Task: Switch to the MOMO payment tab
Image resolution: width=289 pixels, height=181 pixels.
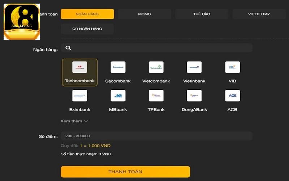Action: point(144,14)
